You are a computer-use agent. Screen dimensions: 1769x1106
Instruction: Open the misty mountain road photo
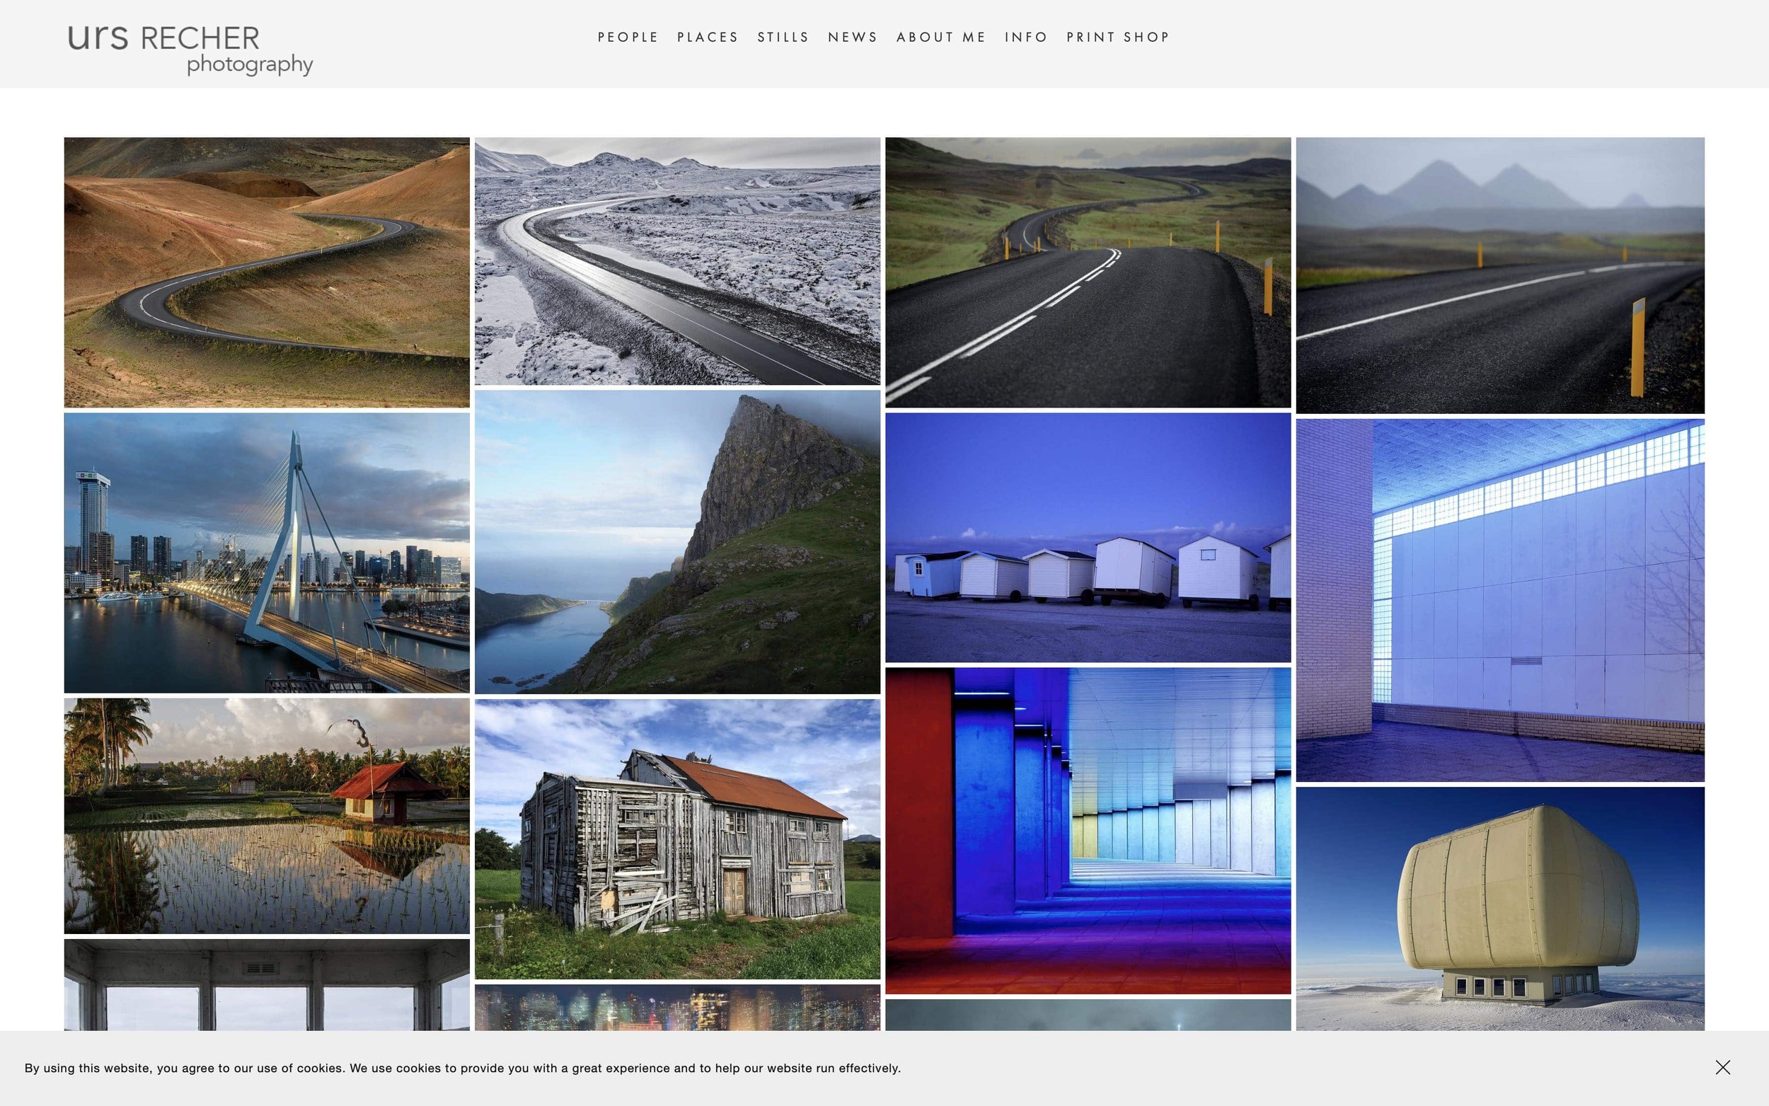1499,275
